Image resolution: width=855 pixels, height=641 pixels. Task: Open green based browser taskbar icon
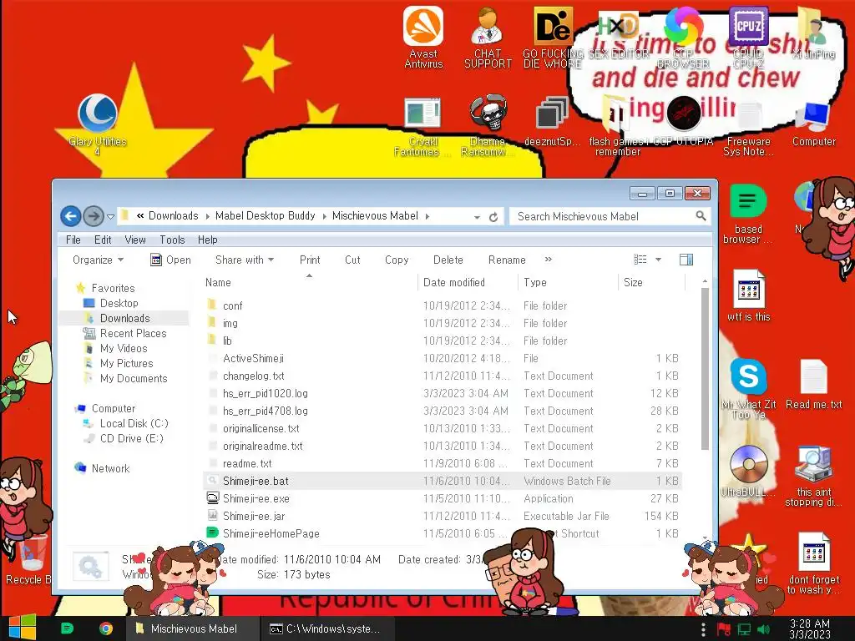(67, 628)
